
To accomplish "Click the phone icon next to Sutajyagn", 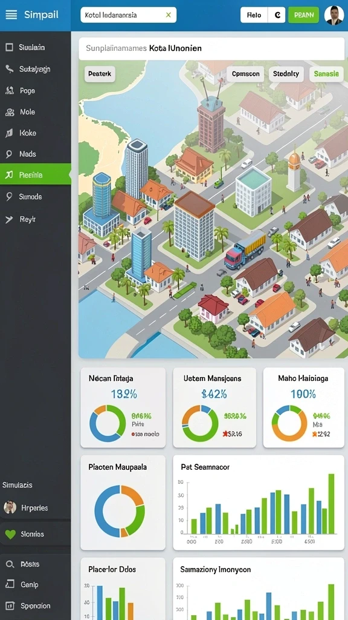I will (x=10, y=69).
